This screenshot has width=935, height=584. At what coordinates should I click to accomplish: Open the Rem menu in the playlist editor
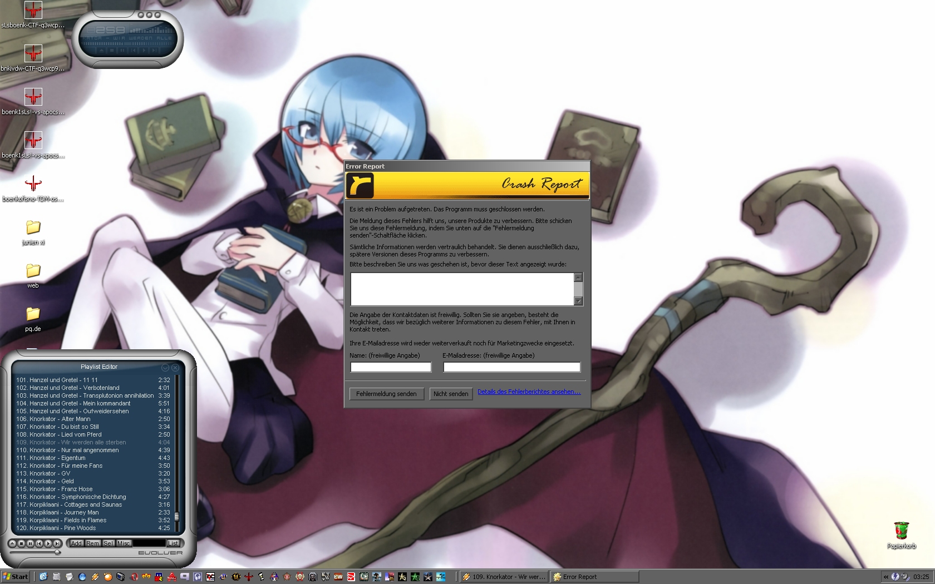[92, 543]
